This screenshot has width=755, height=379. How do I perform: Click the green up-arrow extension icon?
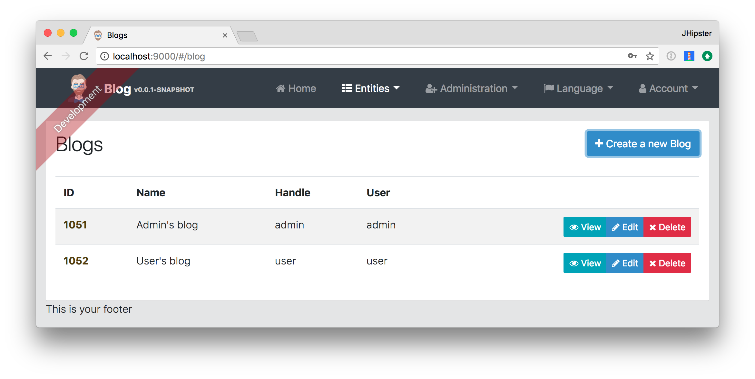[x=707, y=56]
